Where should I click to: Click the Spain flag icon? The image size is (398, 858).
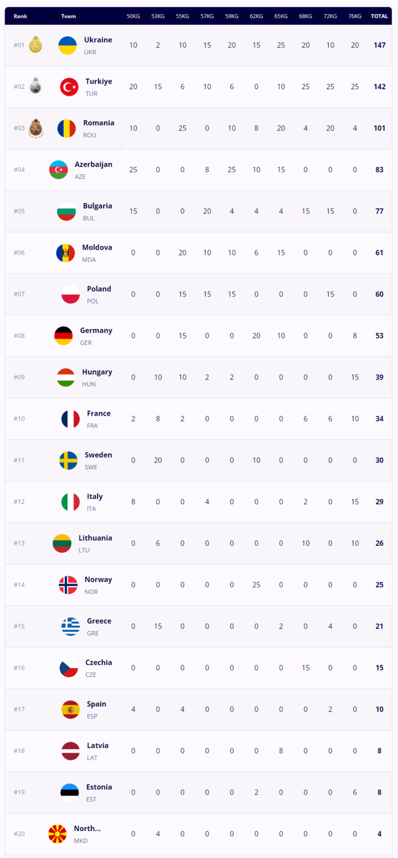click(x=70, y=709)
